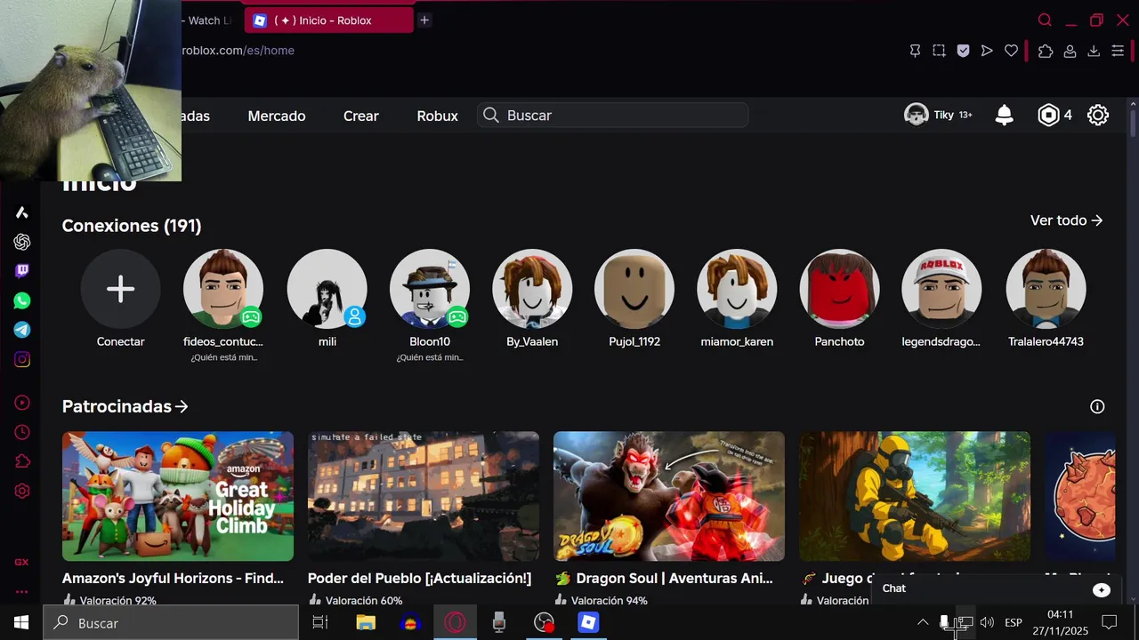Viewport: 1139px width, 640px height.
Task: Show hidden tray icons chevron
Action: (923, 623)
